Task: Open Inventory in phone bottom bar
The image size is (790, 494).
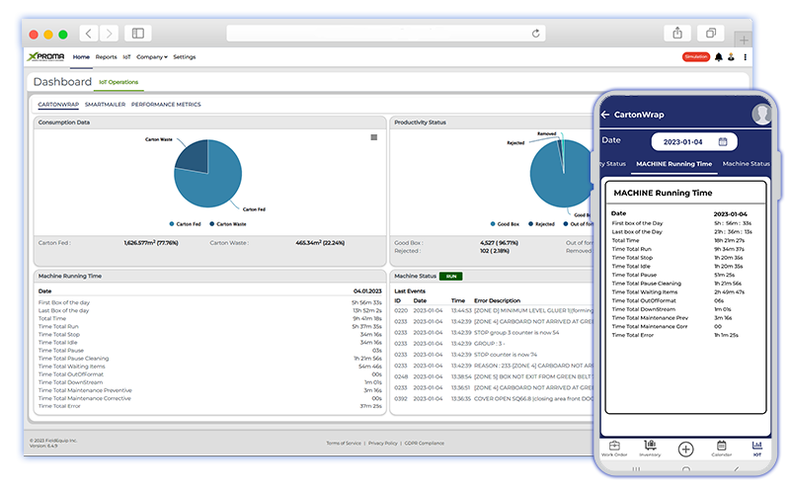Action: (650, 449)
